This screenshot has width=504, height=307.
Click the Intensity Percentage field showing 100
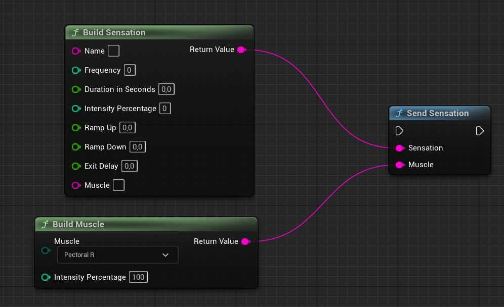(138, 277)
